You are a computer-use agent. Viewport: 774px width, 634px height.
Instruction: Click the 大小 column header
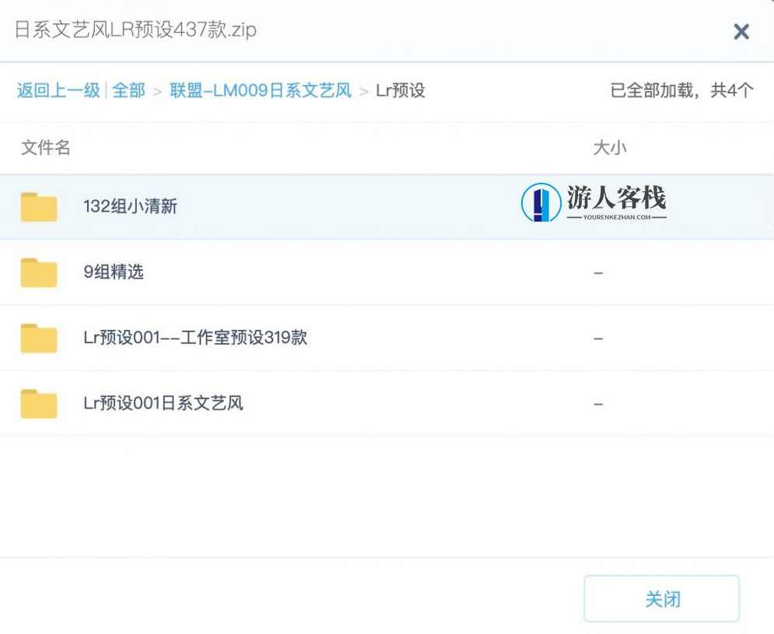pyautogui.click(x=611, y=147)
